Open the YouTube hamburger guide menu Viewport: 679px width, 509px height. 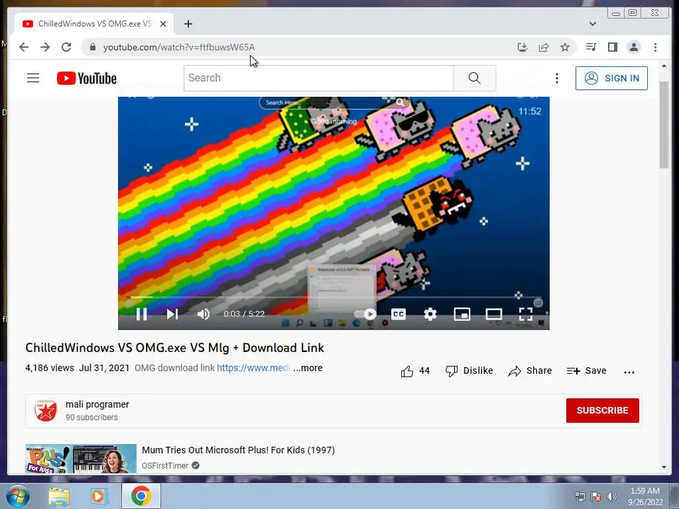click(33, 78)
